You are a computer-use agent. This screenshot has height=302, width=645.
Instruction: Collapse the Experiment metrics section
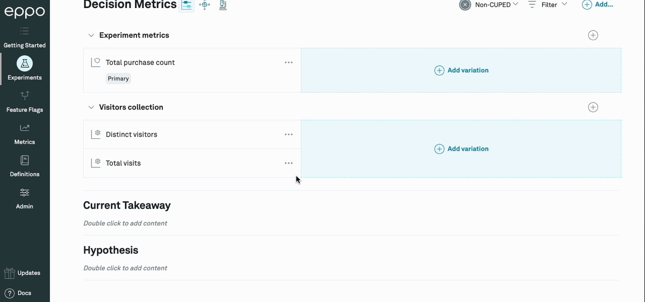tap(91, 35)
